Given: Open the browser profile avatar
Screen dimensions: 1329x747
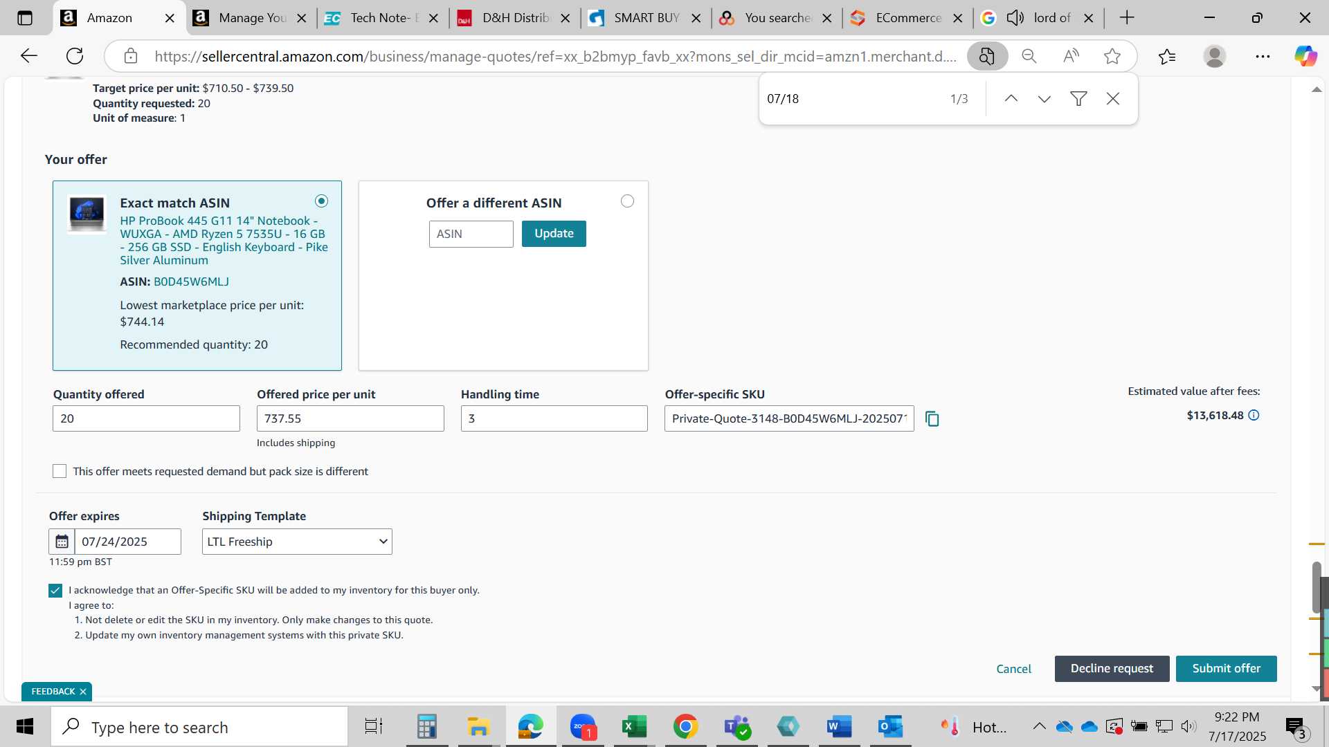Looking at the screenshot, I should pyautogui.click(x=1215, y=56).
